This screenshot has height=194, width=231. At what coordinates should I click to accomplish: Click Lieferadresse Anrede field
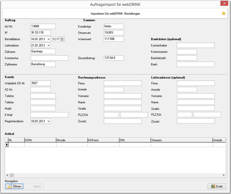187,89
